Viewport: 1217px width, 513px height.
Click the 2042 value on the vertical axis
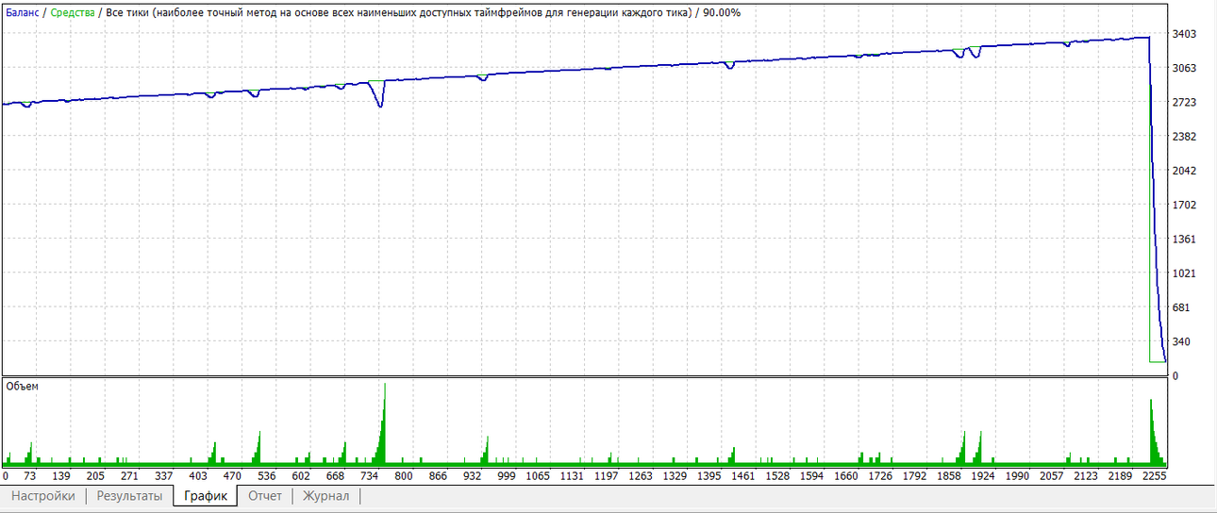(x=1187, y=171)
